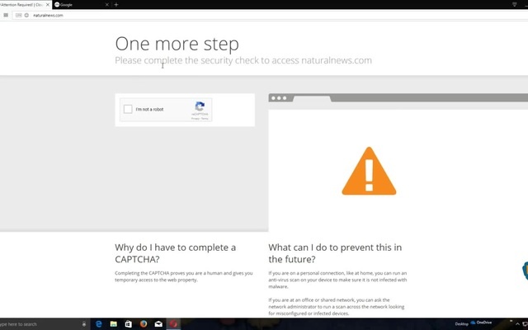528x330 pixels.
Task: Click the reCAPTCHA logo icon
Action: [x=200, y=106]
